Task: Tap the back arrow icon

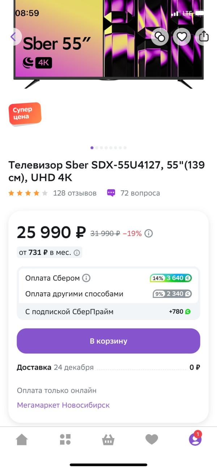Action: pos(13,37)
